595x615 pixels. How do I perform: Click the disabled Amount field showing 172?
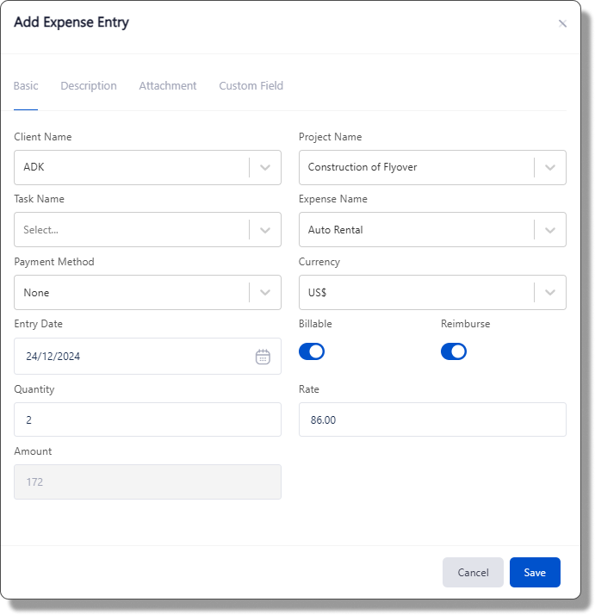click(x=147, y=481)
